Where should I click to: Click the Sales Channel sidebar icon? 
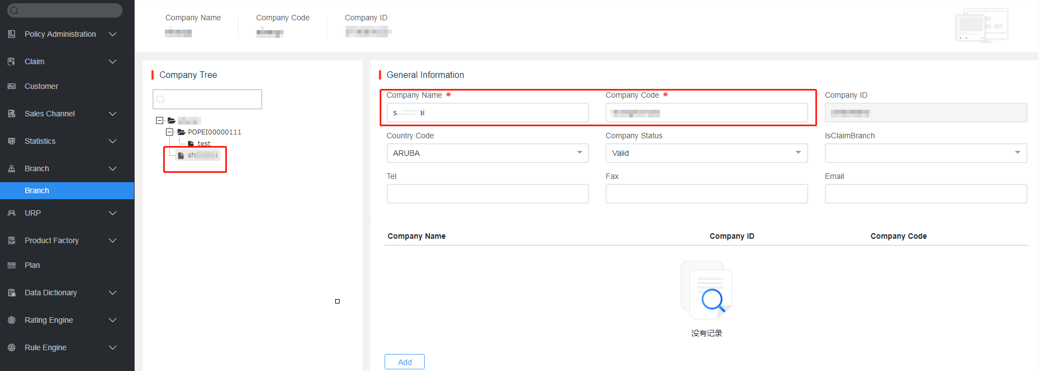coord(12,114)
